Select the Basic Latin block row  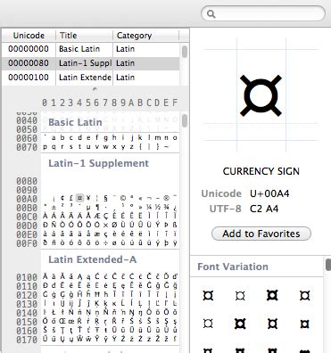[x=91, y=49]
